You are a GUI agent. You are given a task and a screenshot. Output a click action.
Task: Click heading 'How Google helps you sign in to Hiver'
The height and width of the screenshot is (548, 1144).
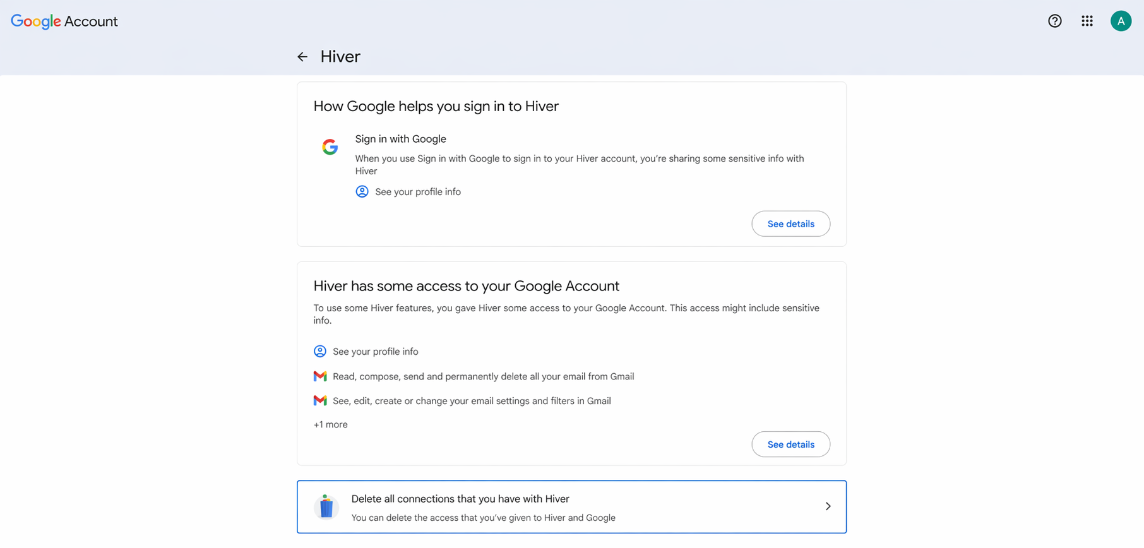(x=436, y=106)
